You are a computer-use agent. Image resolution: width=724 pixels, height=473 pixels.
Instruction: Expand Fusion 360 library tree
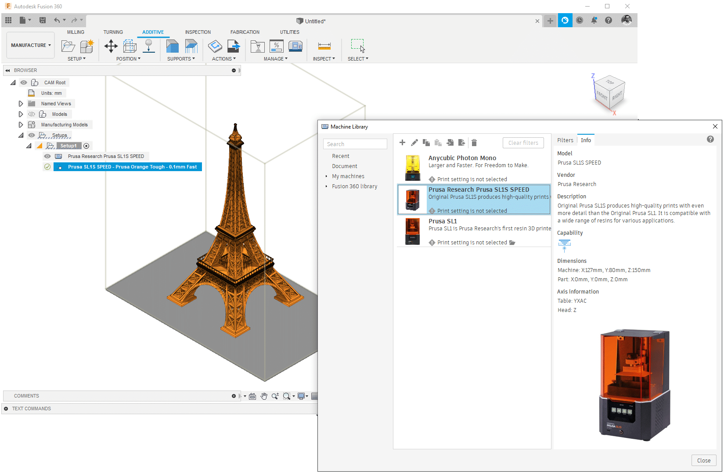(x=326, y=186)
